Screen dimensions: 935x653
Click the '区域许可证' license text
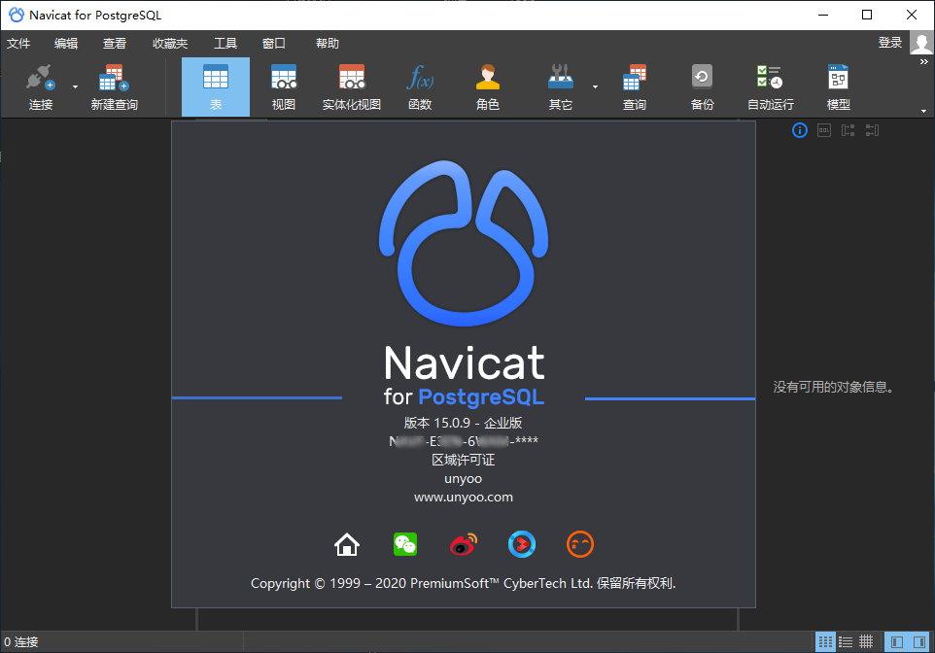coord(464,460)
